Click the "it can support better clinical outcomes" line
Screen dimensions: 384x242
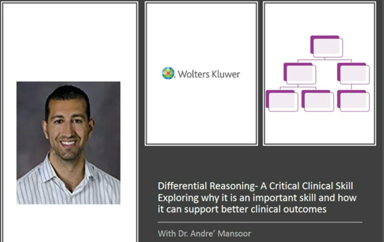click(x=242, y=209)
